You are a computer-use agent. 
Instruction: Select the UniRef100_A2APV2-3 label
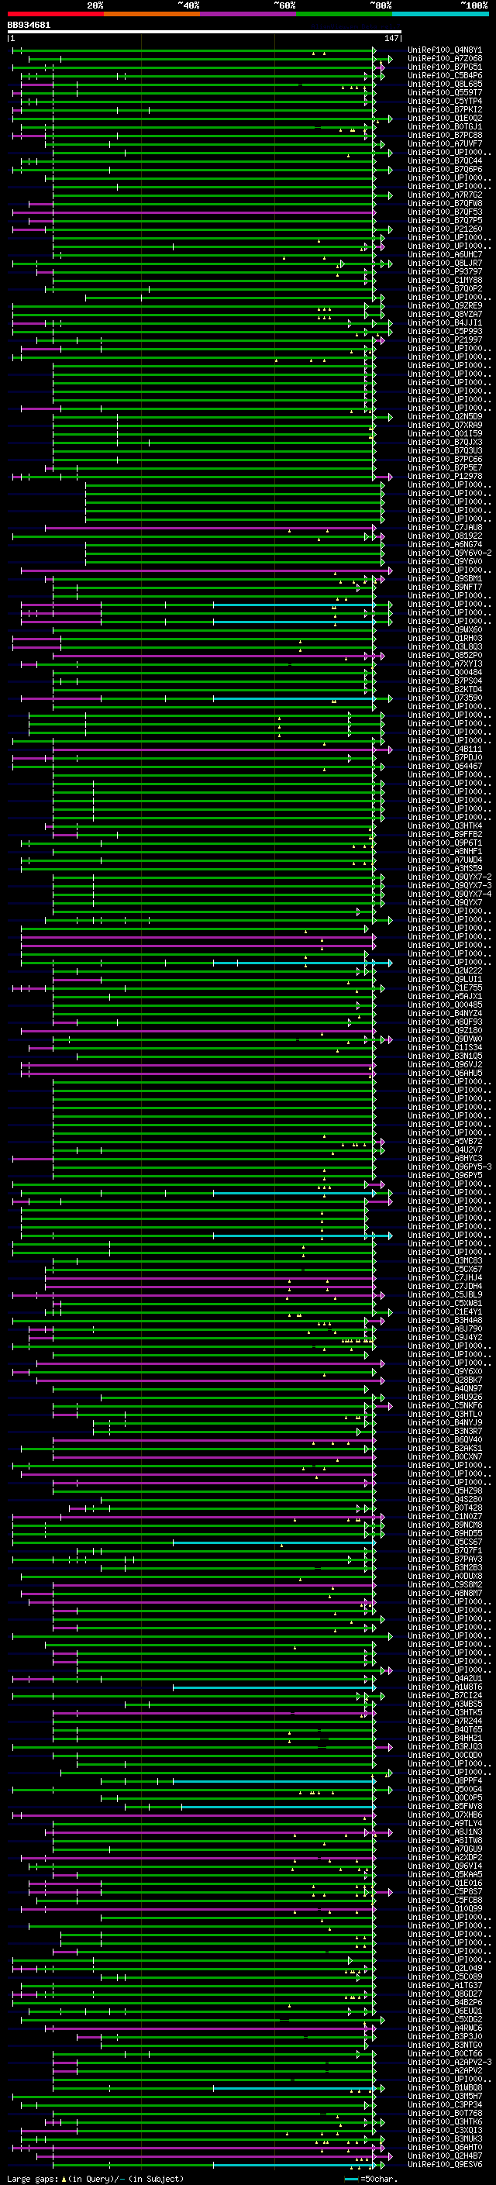coord(449,2062)
